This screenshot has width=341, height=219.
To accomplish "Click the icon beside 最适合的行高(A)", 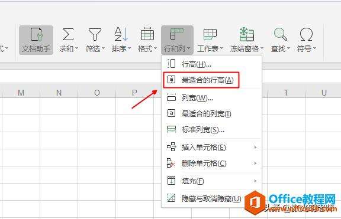I will point(171,80).
